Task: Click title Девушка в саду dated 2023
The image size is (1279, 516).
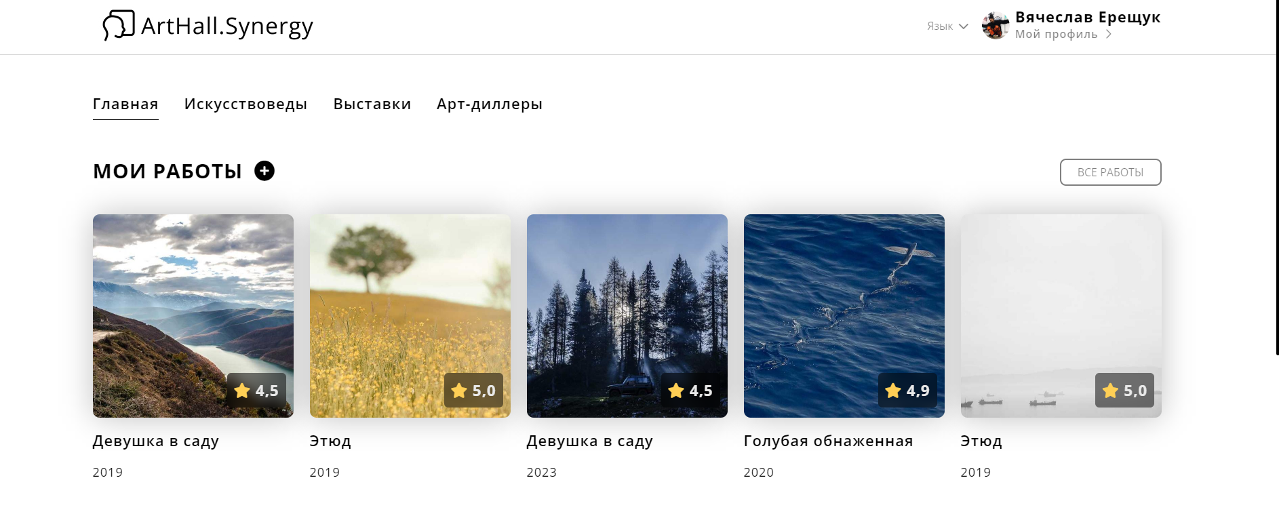Action: (589, 441)
